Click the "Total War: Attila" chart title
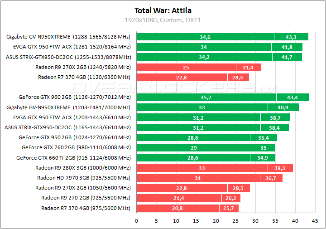 point(163,10)
